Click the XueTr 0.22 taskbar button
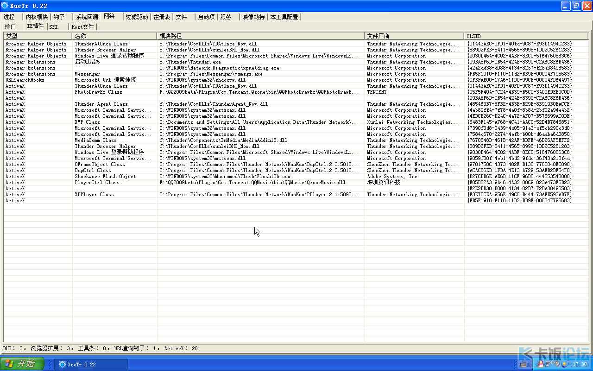This screenshot has height=371, width=593. tap(91, 364)
